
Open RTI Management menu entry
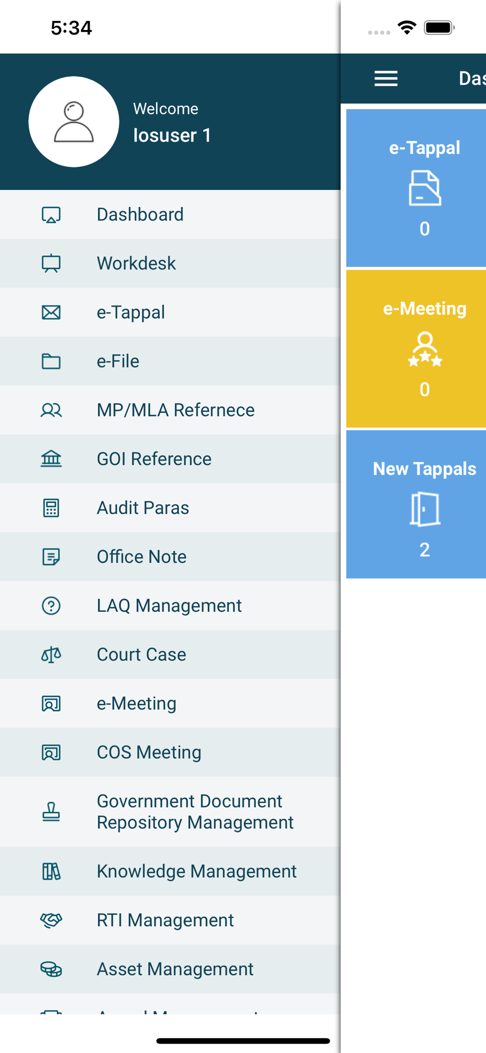(x=170, y=920)
